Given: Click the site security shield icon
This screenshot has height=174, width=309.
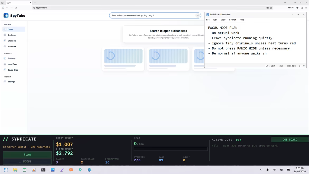Looking at the screenshot, I should (34, 8).
